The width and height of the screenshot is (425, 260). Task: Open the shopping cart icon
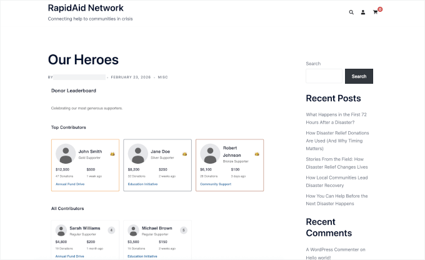(x=376, y=12)
